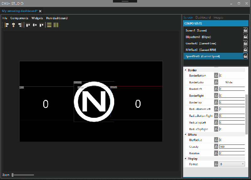The width and height of the screenshot is (251, 180).
Task: Open the fx formula for BorderBottom
Action: click(x=216, y=75)
